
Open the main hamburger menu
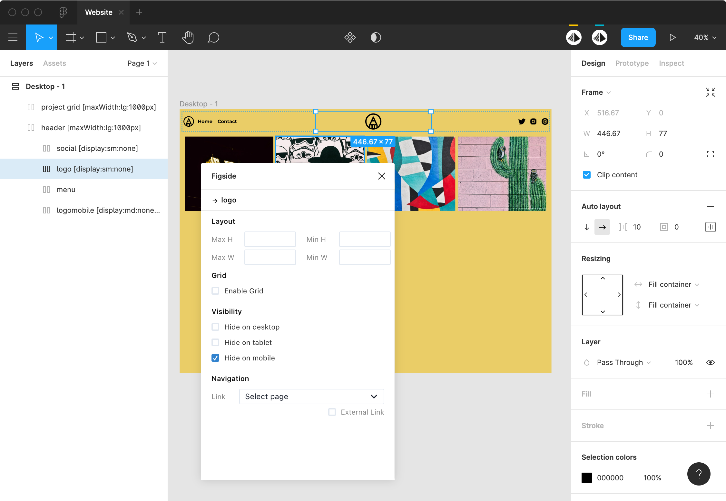point(13,37)
